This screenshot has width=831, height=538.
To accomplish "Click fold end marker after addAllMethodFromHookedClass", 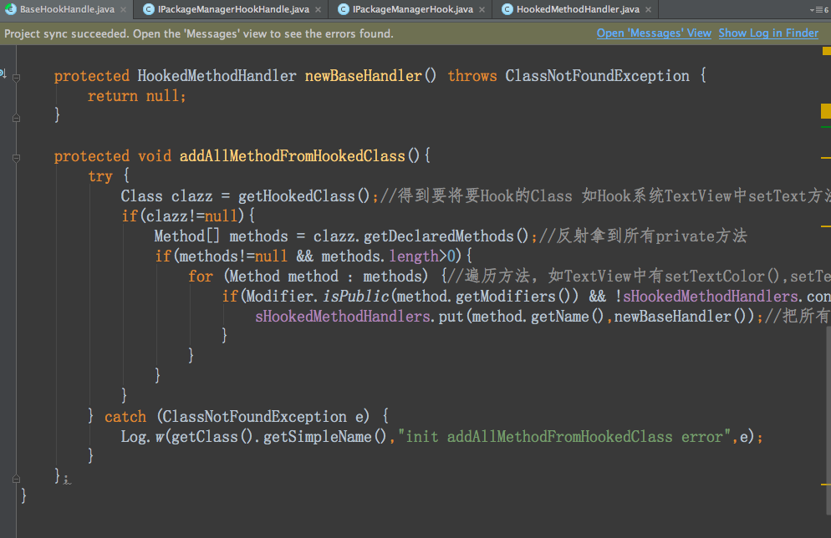I will pos(17,479).
